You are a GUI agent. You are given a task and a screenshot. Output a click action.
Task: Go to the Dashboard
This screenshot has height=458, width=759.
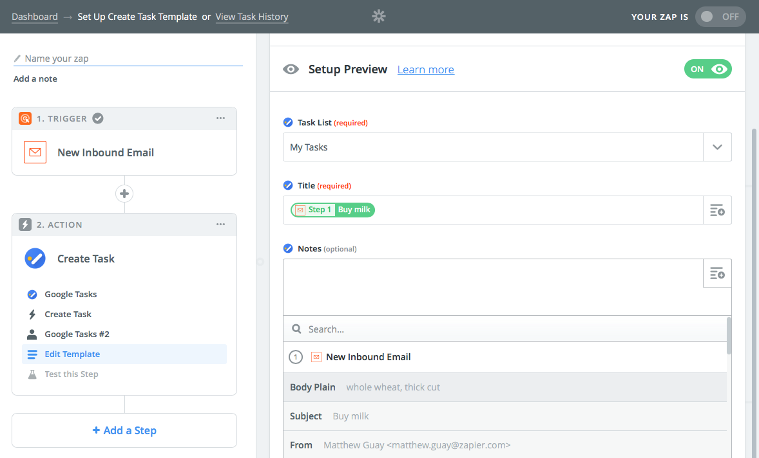point(35,17)
